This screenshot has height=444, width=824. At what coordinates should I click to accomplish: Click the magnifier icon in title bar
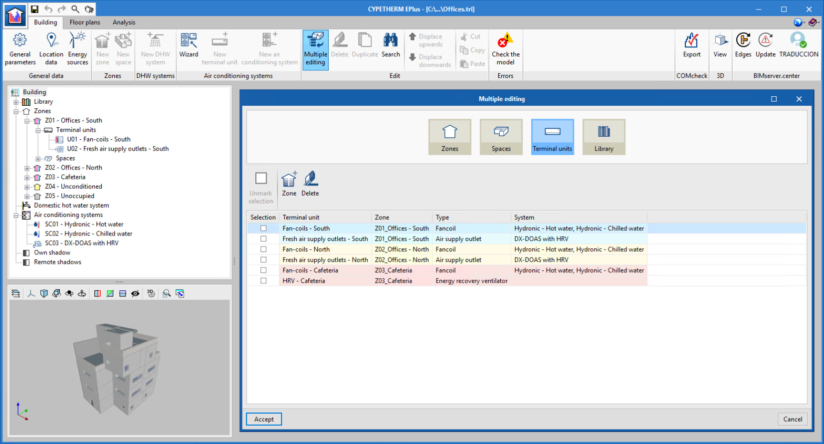tap(75, 9)
